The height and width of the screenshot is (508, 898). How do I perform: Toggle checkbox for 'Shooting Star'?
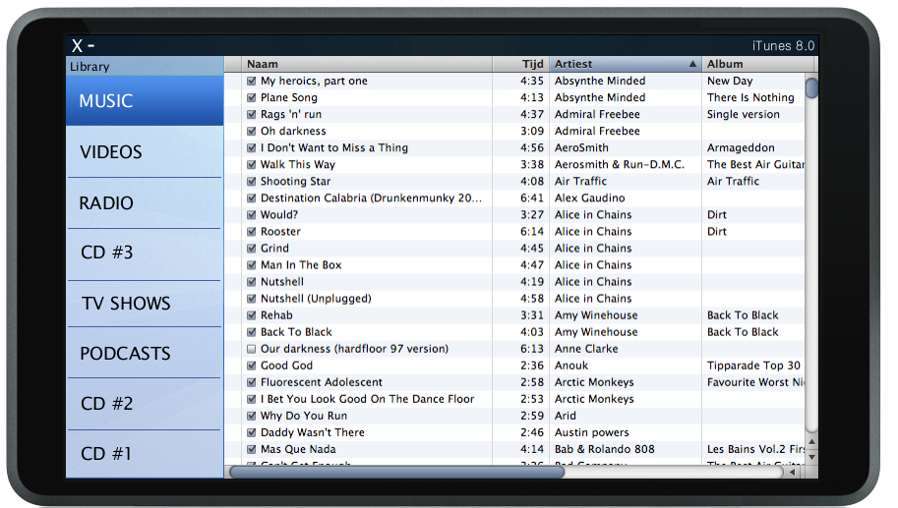pyautogui.click(x=252, y=182)
